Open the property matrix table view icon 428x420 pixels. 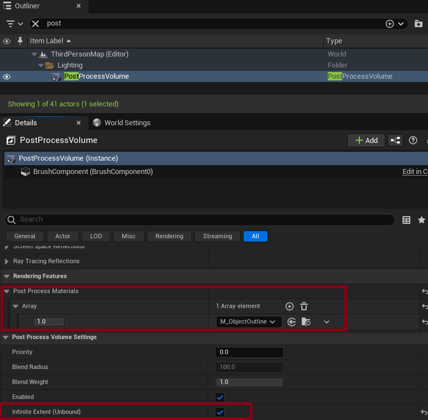pos(406,220)
